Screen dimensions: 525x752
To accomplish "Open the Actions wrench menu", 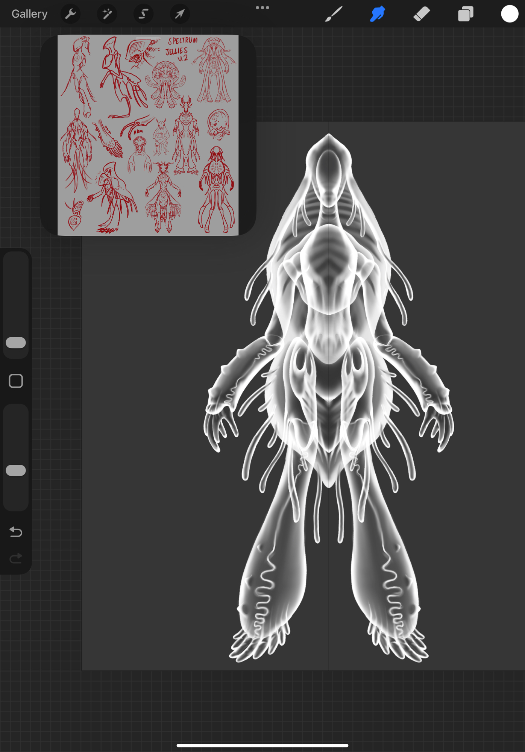I will click(x=70, y=14).
